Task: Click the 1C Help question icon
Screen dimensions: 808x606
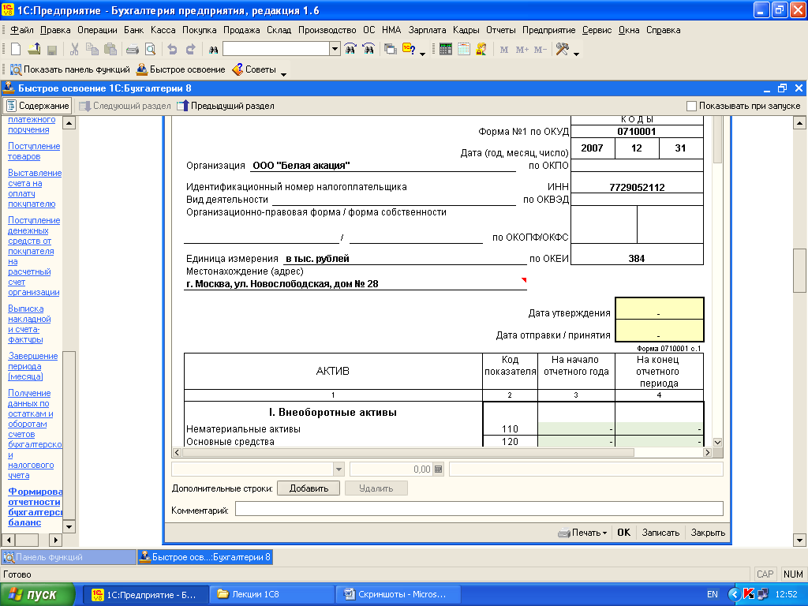Action: [410, 50]
